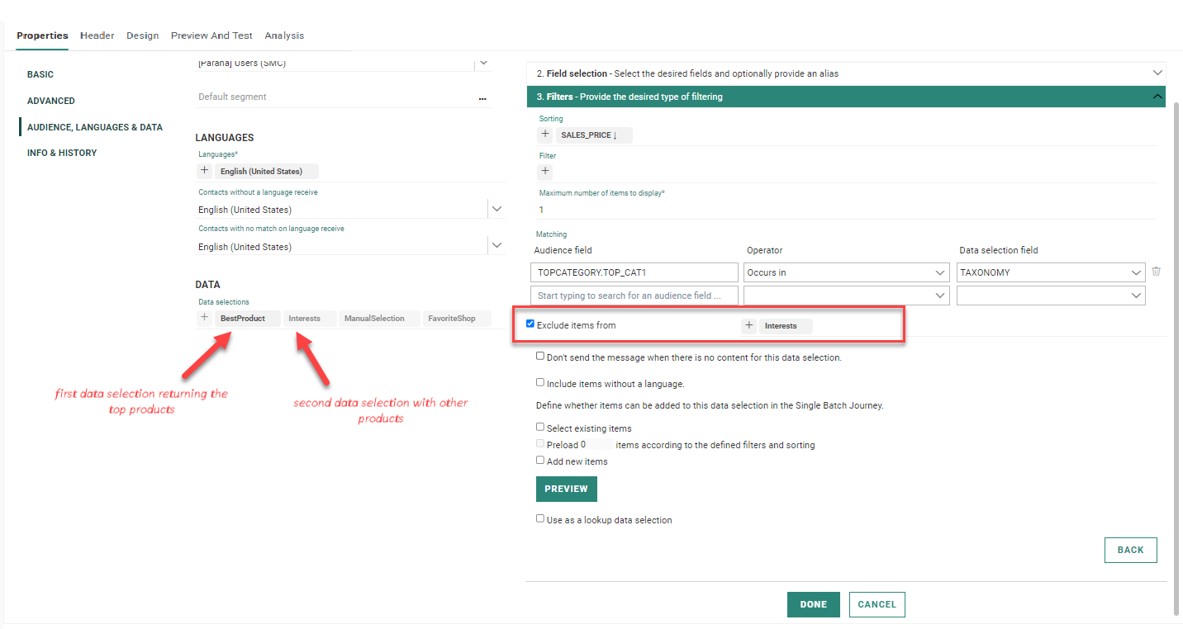Open the Occurs in operator dropdown
Image resolution: width=1183 pixels, height=629 pixels.
tap(846, 272)
